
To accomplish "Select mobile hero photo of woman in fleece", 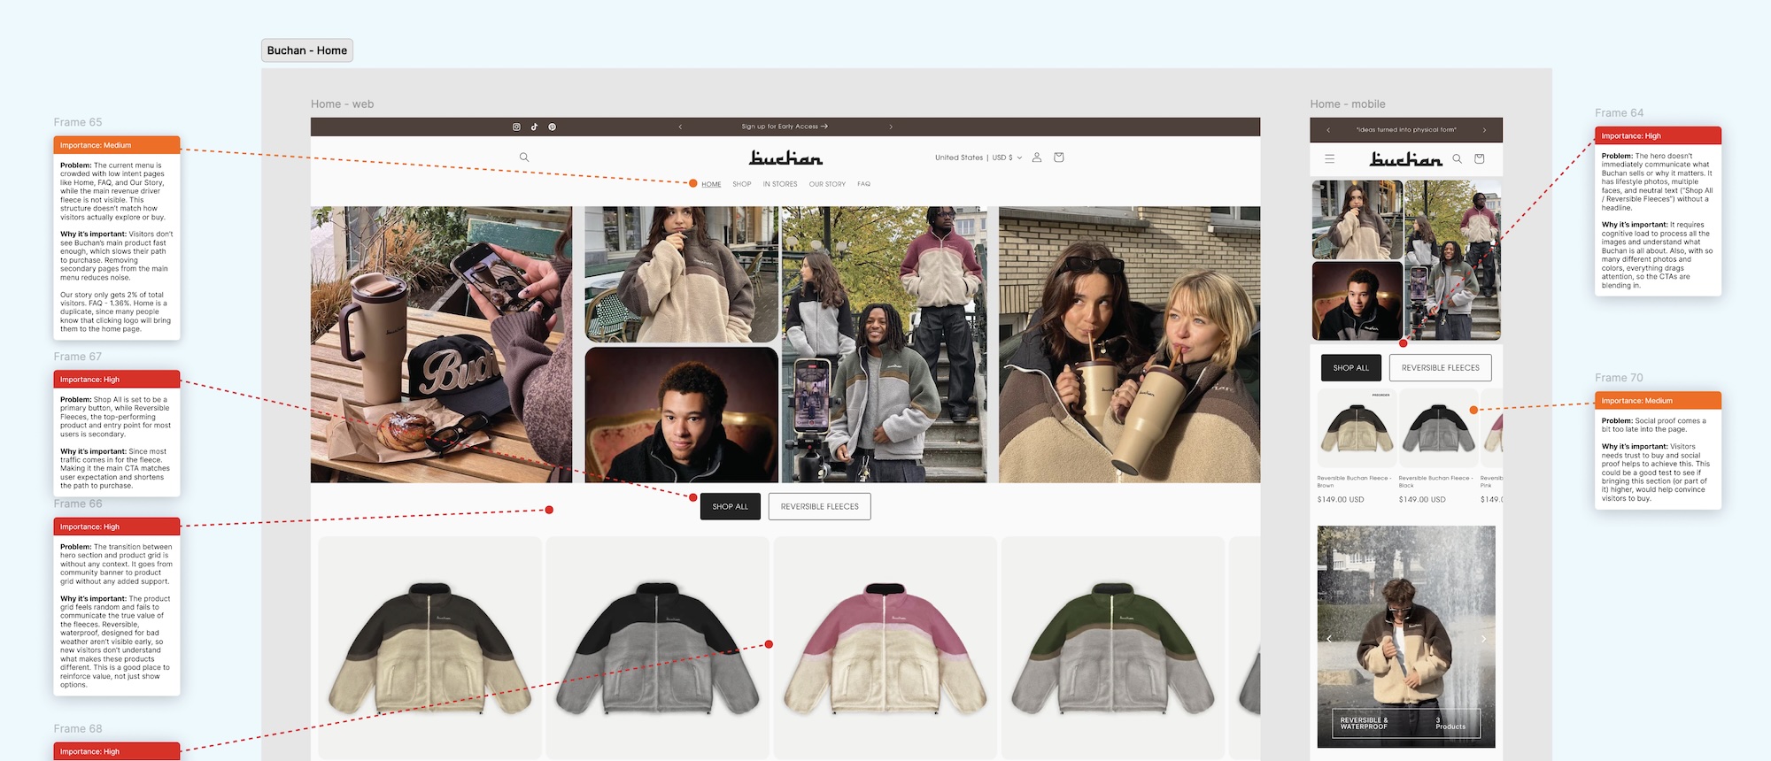I will point(1357,219).
